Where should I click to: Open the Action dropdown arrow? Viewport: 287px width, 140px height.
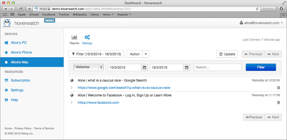[146, 54]
